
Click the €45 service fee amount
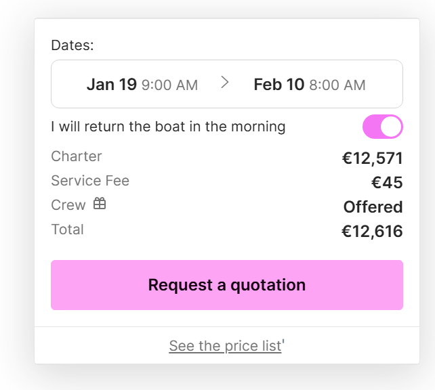387,183
